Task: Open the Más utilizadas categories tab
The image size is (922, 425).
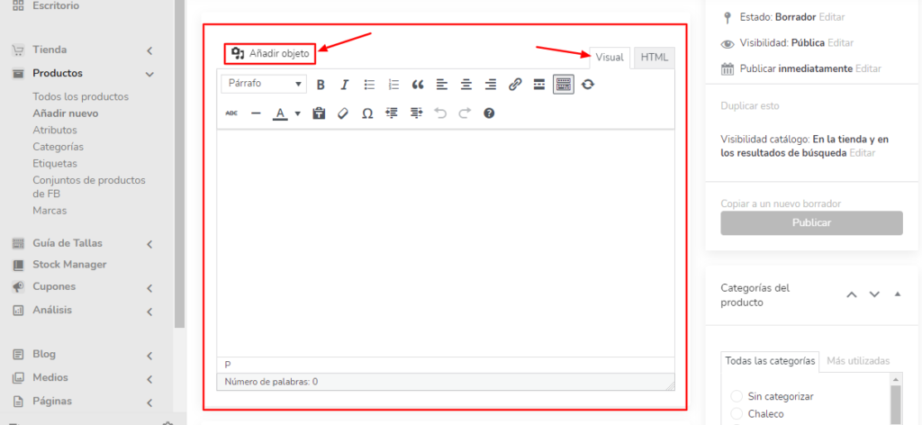Action: (858, 361)
